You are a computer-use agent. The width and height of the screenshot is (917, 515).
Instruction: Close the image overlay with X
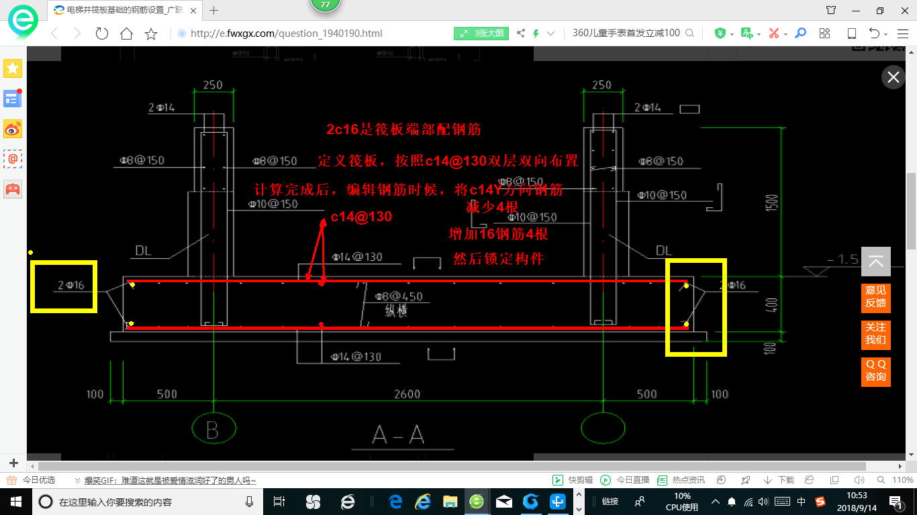pos(894,77)
